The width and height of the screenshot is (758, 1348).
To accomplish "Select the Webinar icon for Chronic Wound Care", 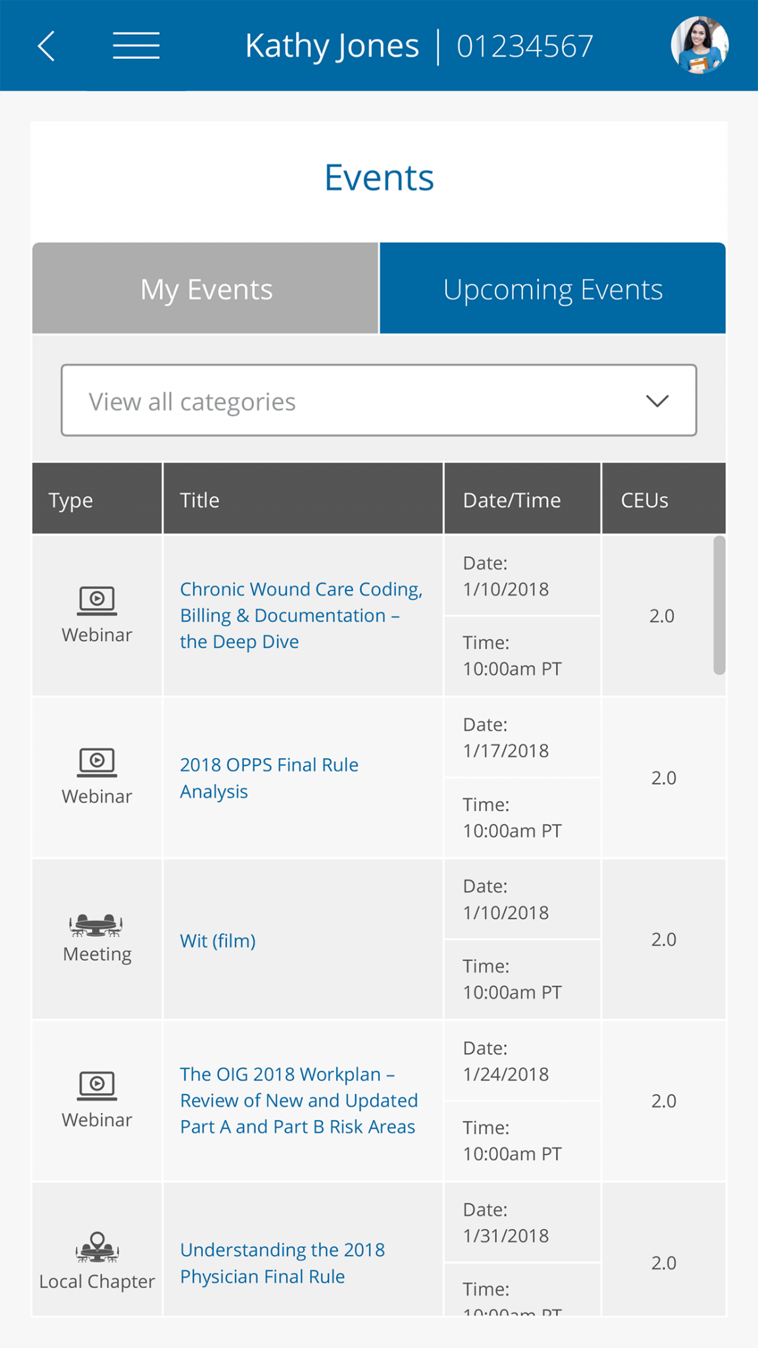I will (97, 599).
